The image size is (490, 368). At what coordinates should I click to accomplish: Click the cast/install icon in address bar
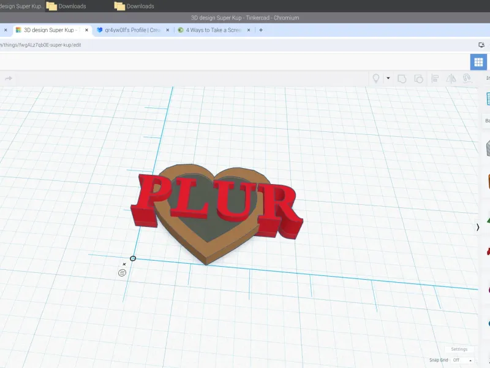tap(481, 45)
